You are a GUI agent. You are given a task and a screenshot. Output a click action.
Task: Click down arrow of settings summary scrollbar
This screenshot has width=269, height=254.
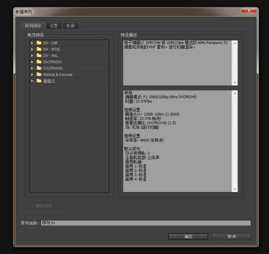pos(235,189)
